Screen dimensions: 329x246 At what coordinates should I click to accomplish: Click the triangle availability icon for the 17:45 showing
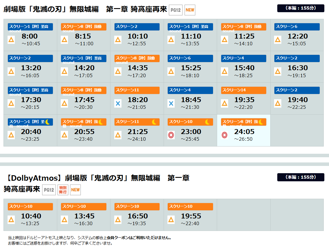point(65,104)
